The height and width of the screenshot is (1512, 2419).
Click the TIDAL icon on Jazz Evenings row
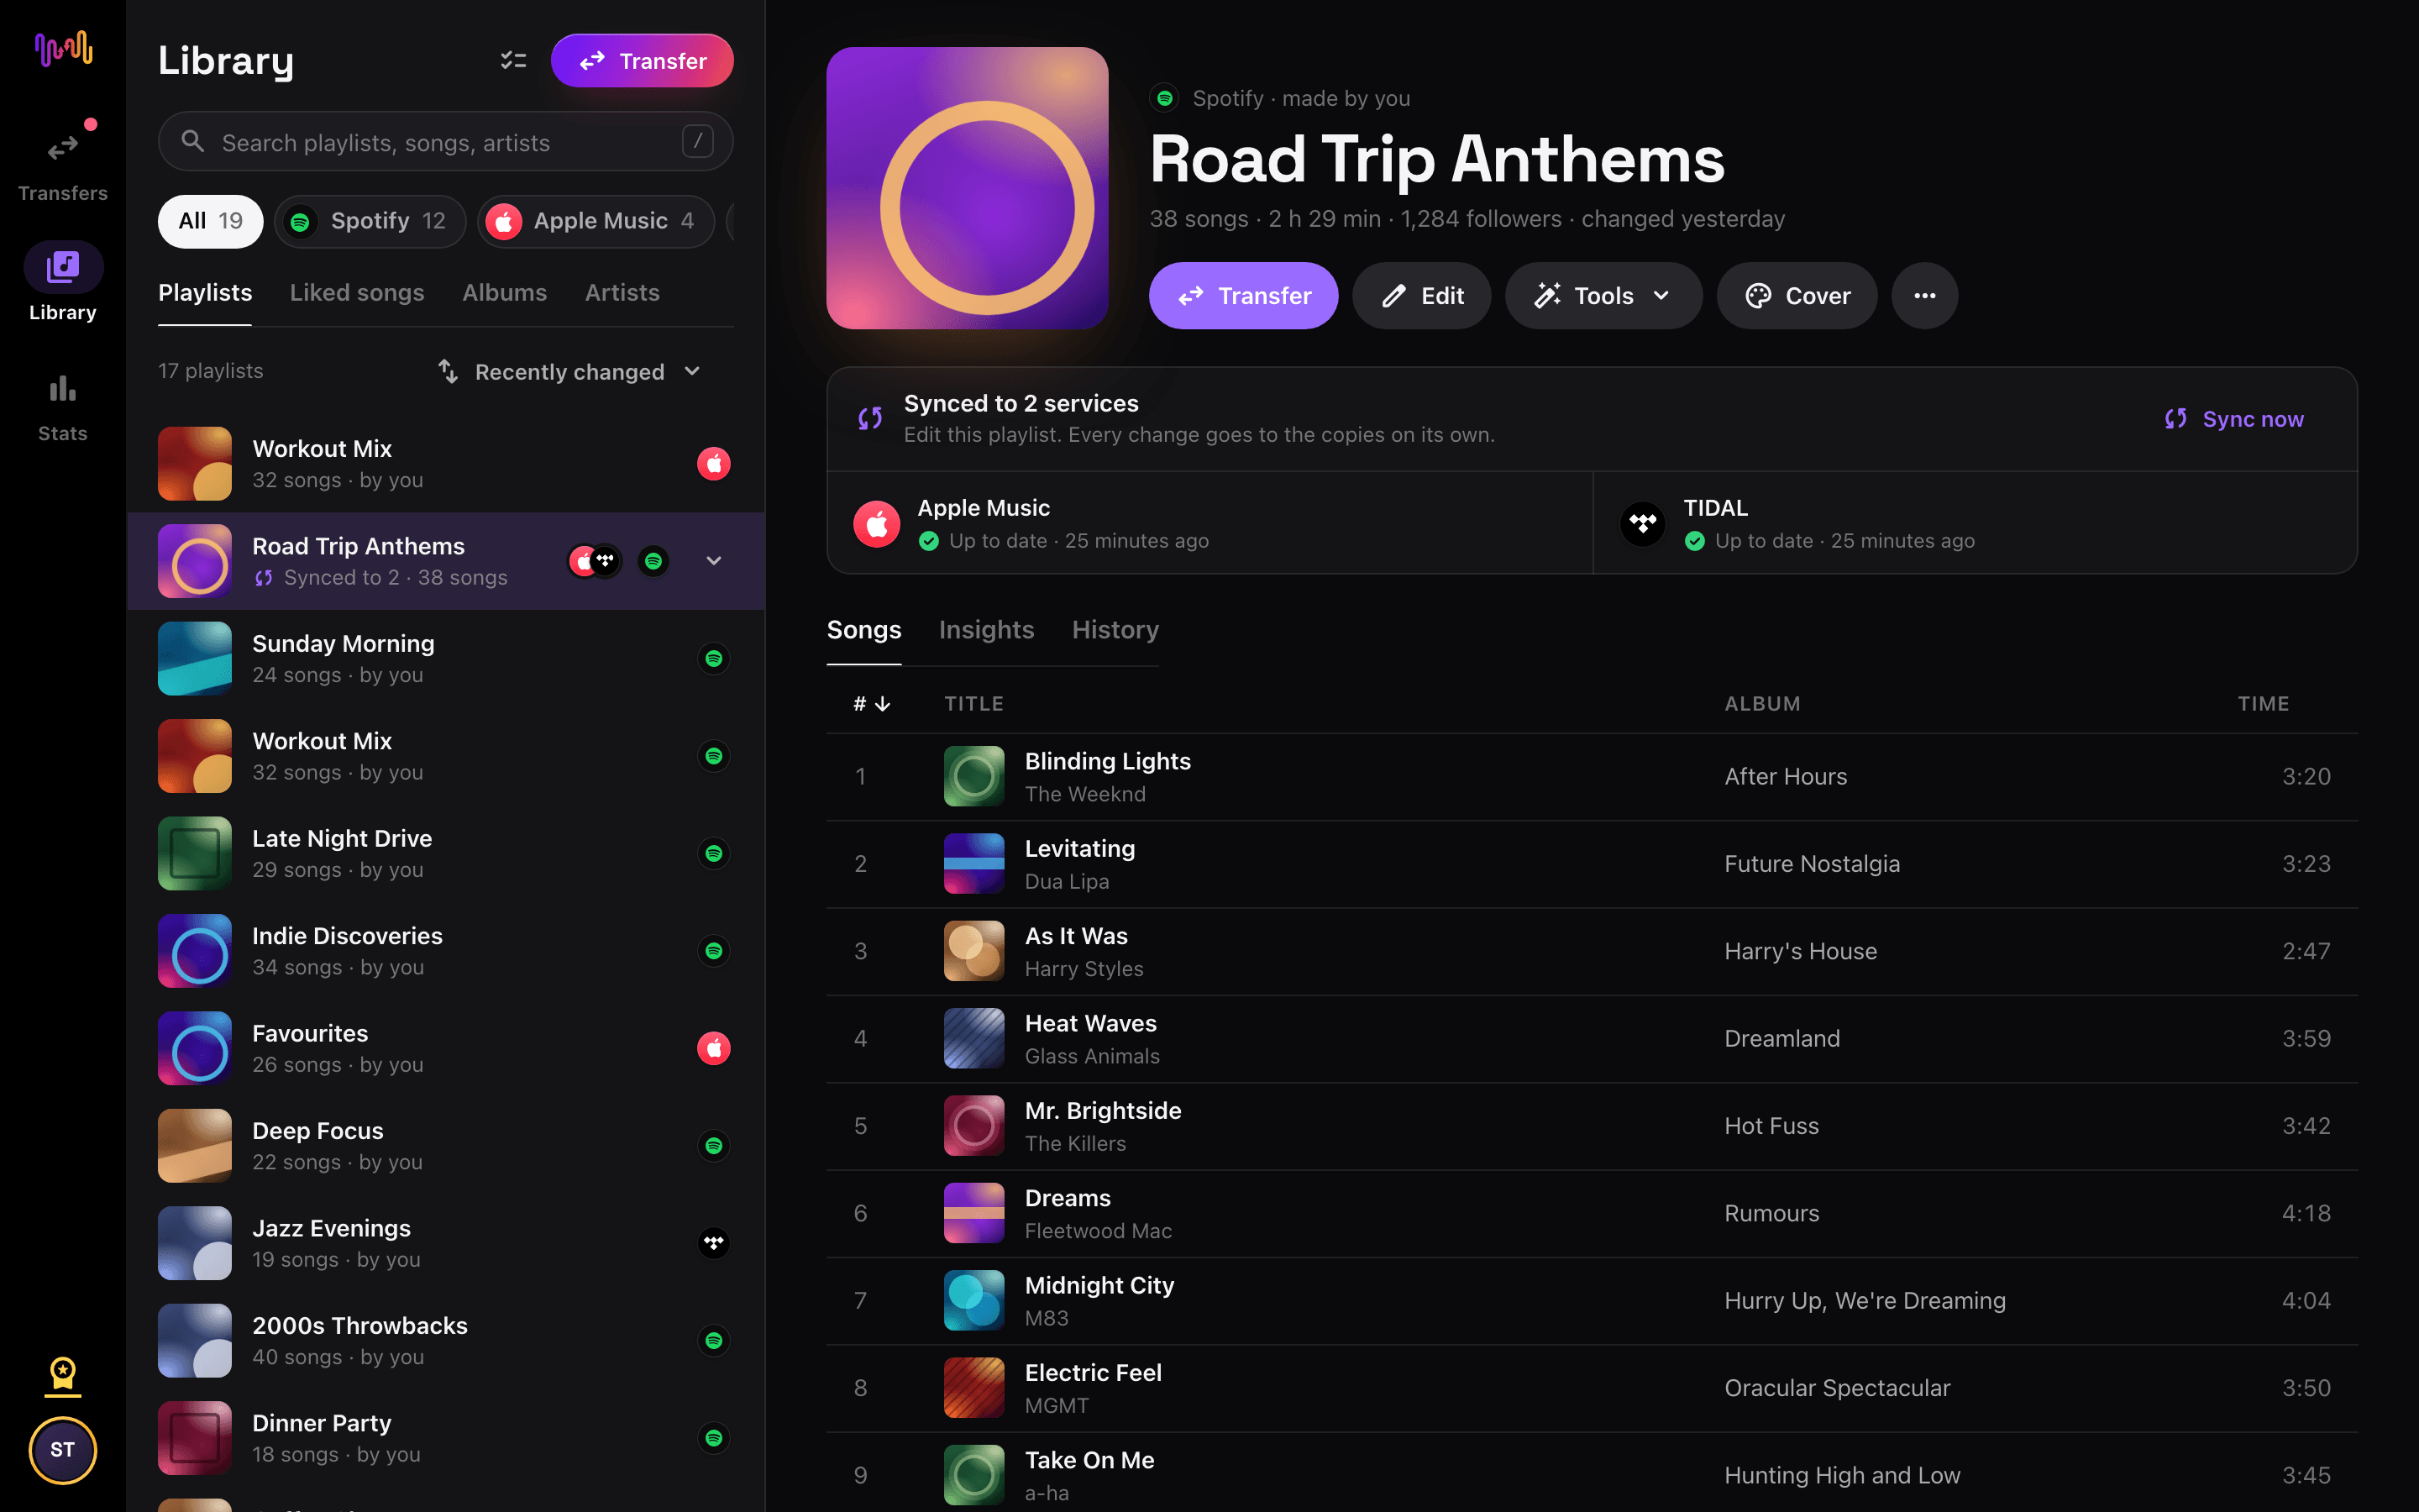(713, 1243)
